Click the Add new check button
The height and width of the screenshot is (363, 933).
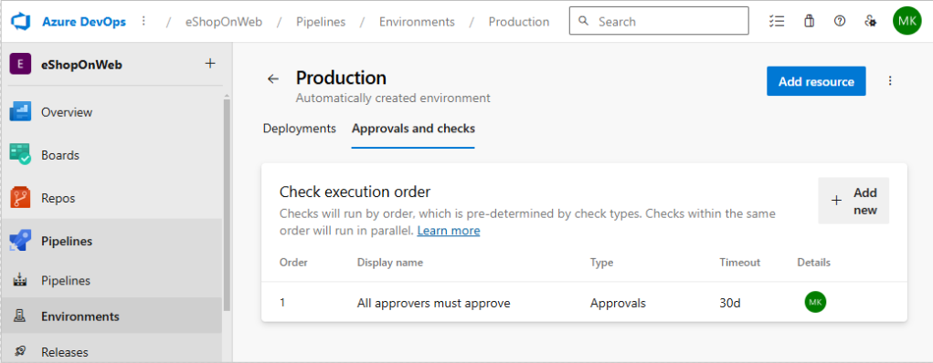click(853, 201)
